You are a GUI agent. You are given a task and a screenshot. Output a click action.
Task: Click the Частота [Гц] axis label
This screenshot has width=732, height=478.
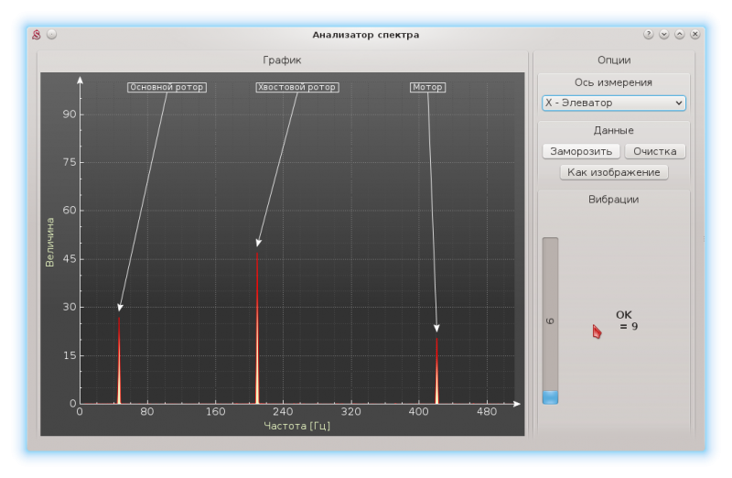tap(296, 425)
